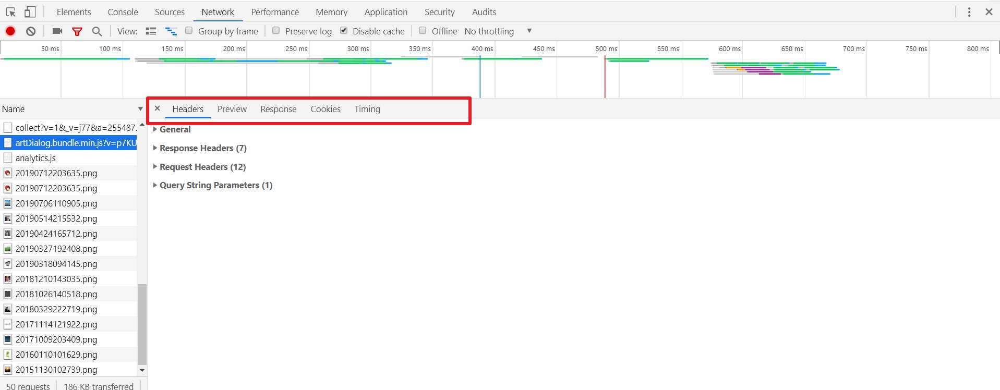Click scroll down arrow of request list
Image resolution: width=1000 pixels, height=390 pixels.
[x=142, y=370]
